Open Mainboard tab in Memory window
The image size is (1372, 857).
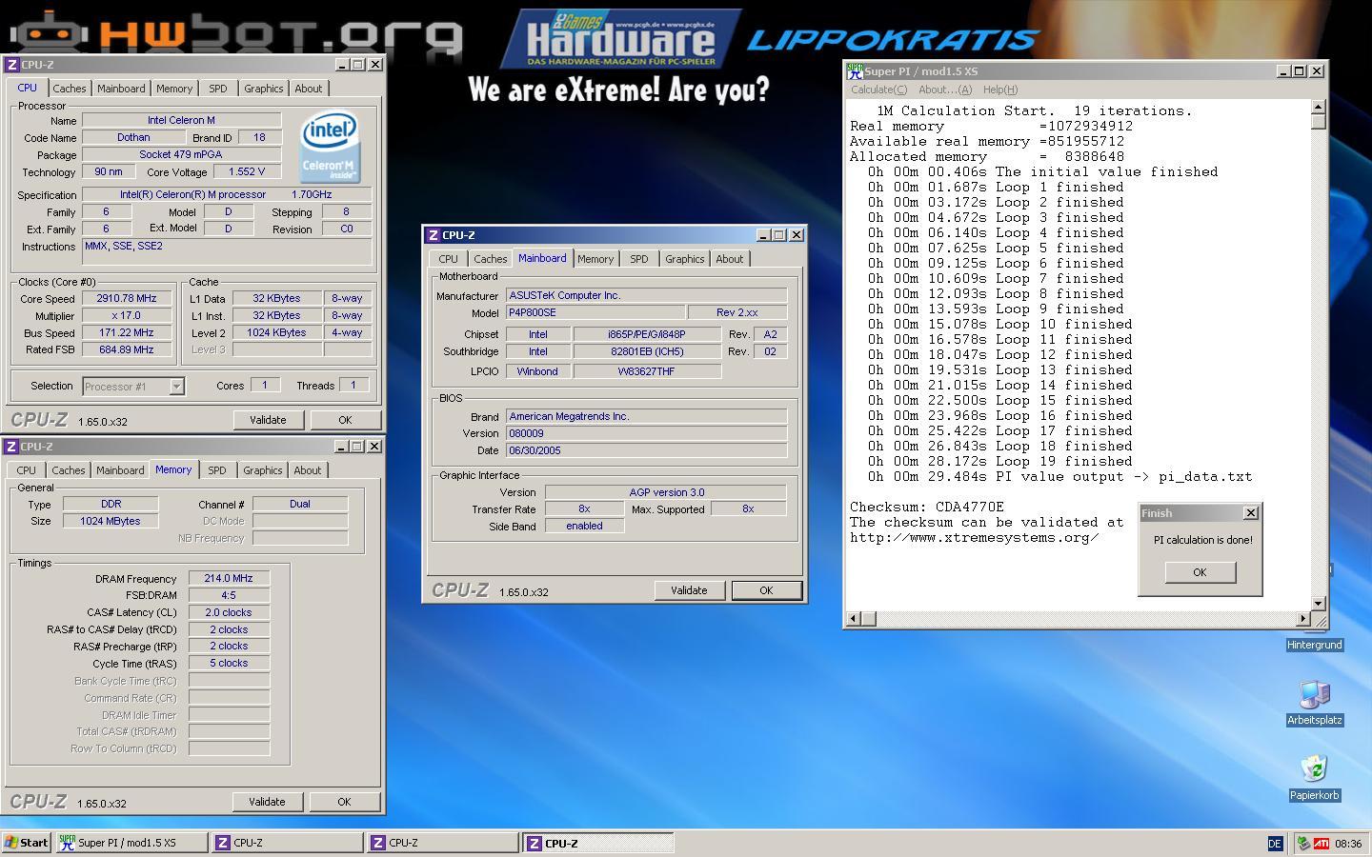pyautogui.click(x=120, y=470)
